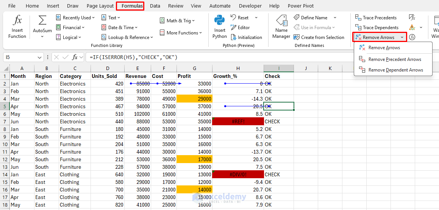Open the Help tab
439x210 pixels.
(x=274, y=6)
